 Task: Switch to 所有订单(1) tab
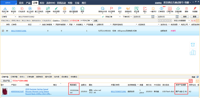tap(5, 21)
